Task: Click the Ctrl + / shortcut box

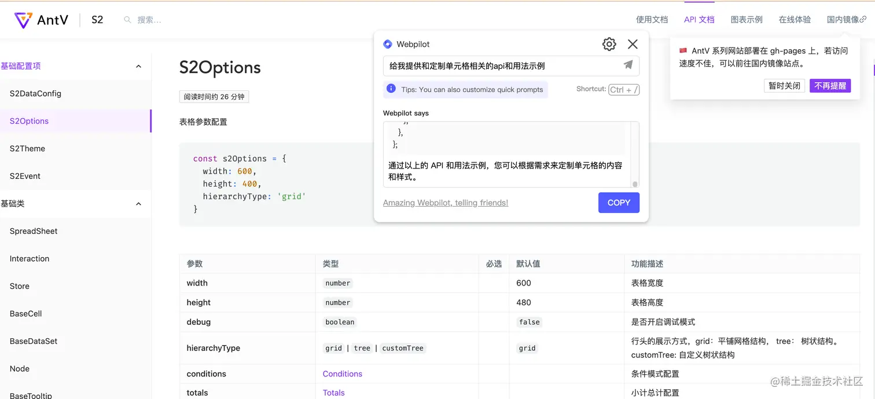Action: click(x=624, y=89)
